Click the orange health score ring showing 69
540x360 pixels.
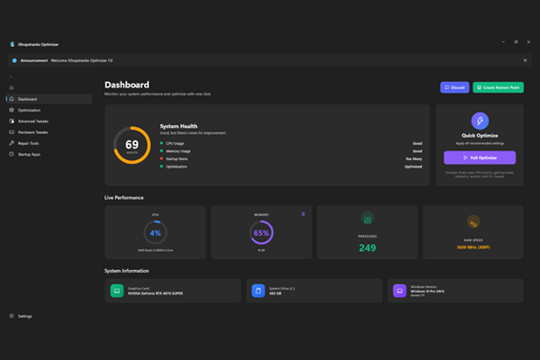(x=132, y=145)
